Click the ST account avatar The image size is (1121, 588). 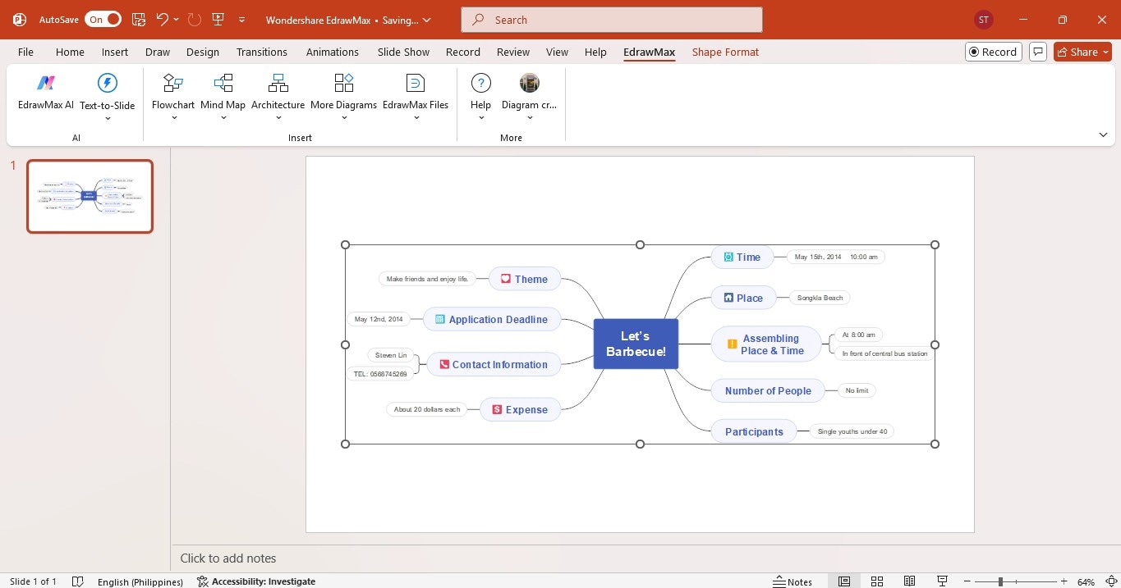pyautogui.click(x=984, y=19)
